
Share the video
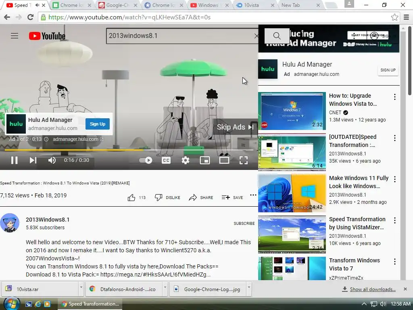tap(201, 197)
